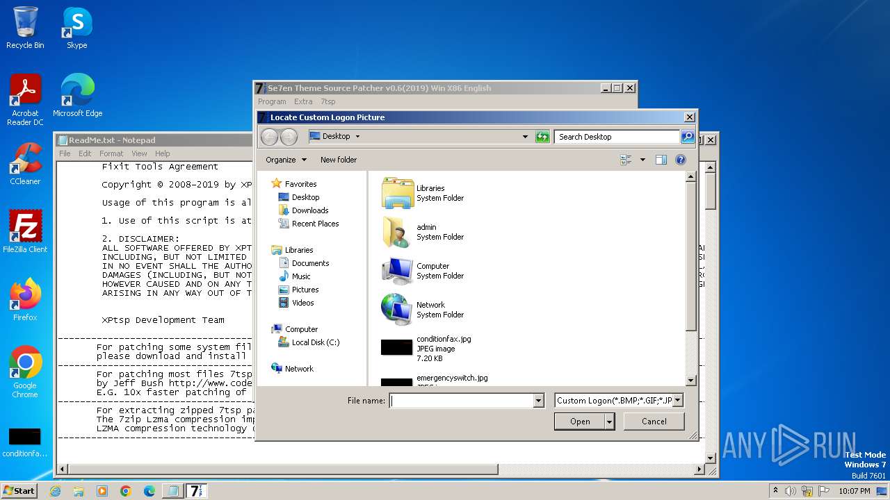Open the address bar history dropdown arrow

click(x=525, y=137)
